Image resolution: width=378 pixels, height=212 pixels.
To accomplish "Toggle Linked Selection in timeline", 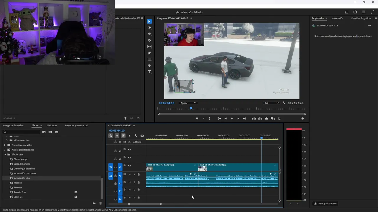I will 123,136.
